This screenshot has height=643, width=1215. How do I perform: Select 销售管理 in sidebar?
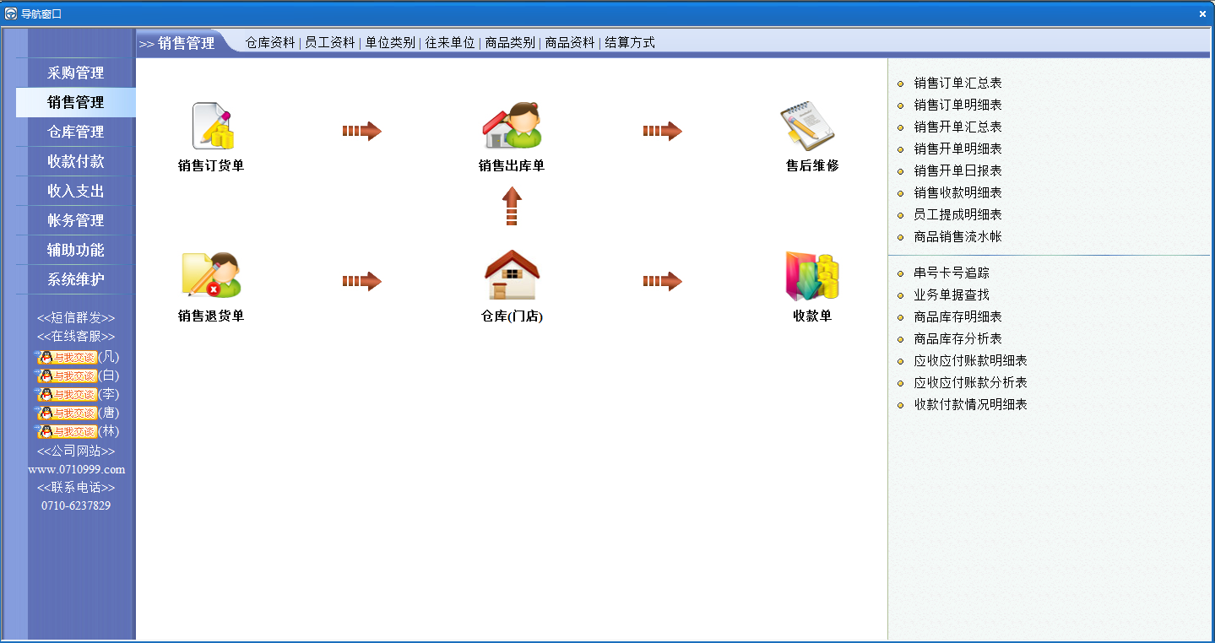pos(76,102)
